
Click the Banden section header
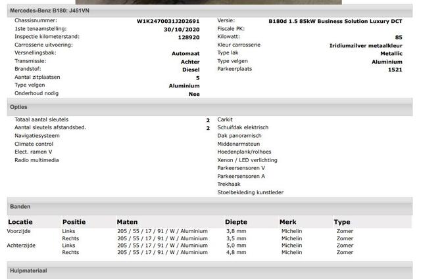click(x=210, y=206)
